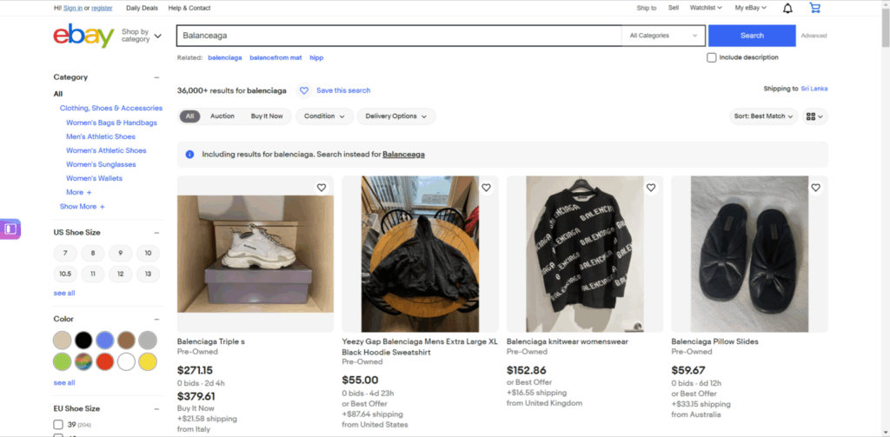This screenshot has width=890, height=437.
Task: Open the All Categories dropdown
Action: pyautogui.click(x=663, y=36)
